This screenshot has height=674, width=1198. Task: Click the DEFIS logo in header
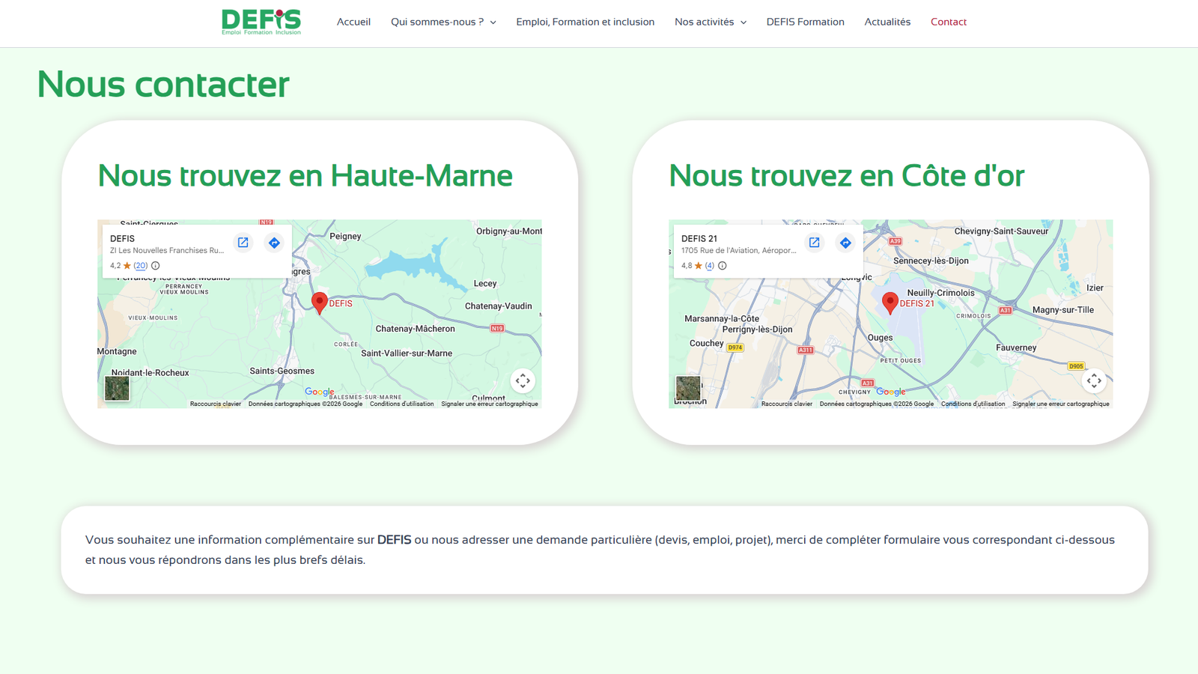tap(261, 22)
